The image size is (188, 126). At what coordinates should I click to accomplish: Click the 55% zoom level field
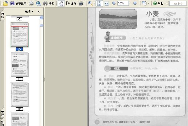[x=123, y=3]
